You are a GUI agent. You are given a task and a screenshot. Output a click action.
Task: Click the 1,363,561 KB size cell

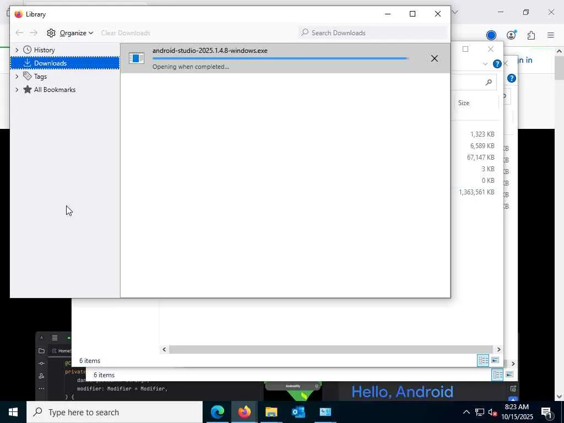[x=476, y=192]
